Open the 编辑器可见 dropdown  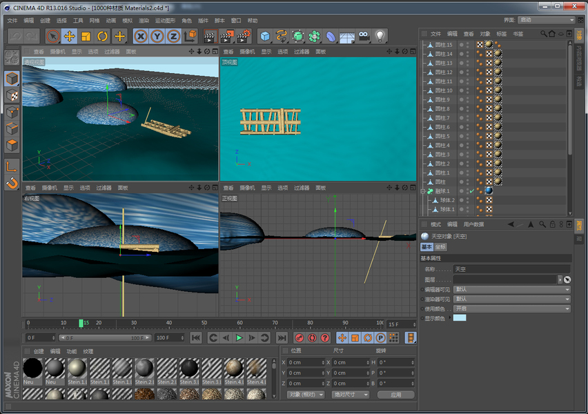(x=511, y=289)
